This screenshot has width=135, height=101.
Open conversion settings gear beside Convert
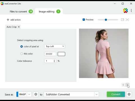tap(129, 94)
